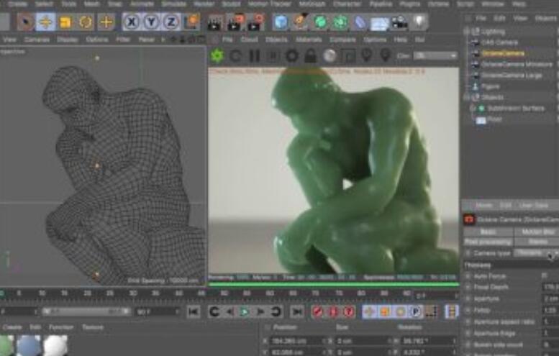This screenshot has height=356, width=559.
Task: Collapse the Objects group in object tree
Action: (467, 97)
